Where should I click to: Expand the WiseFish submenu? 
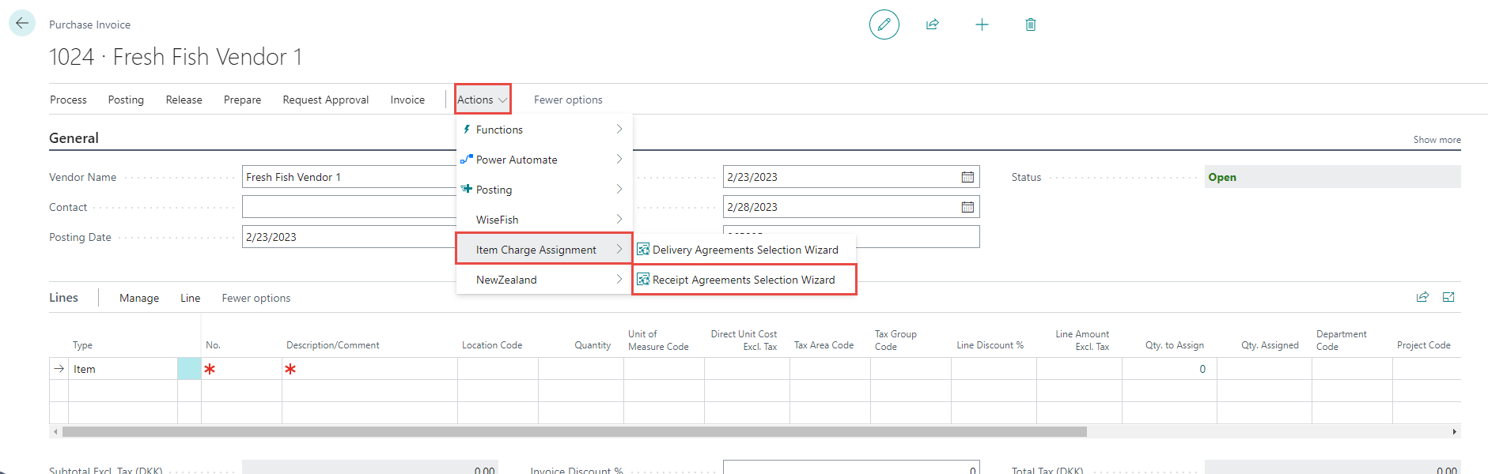[543, 220]
